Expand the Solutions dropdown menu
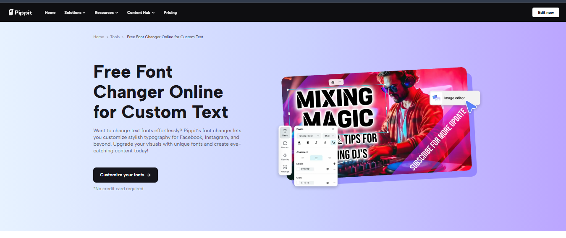Viewport: 566px width, 238px height. [x=75, y=13]
